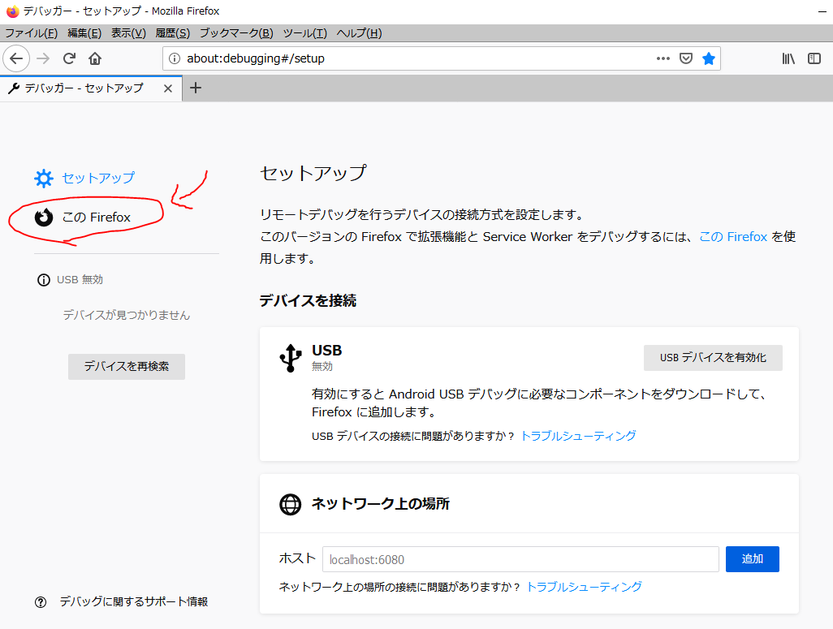Open the ファイル menu
This screenshot has height=629, width=833.
coord(32,33)
